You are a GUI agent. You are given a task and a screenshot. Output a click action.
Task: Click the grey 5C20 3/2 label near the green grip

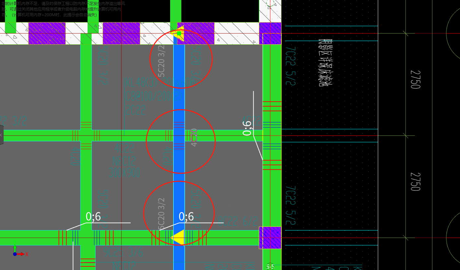[162, 61]
